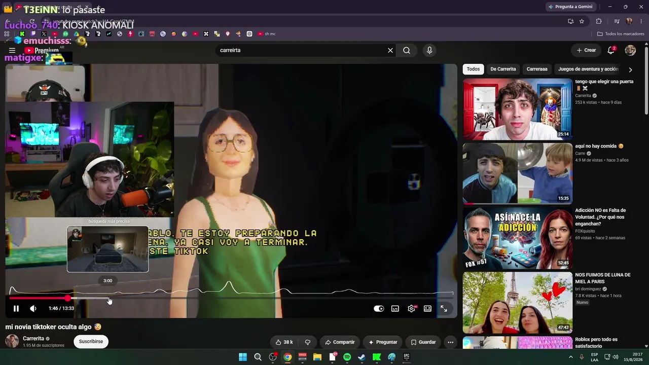The image size is (649, 365).
Task: Open thumbnail of tengo que elegir una puerta
Action: pos(517,109)
